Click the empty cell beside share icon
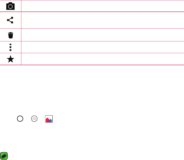The height and width of the screenshot is (160, 184). click(x=103, y=20)
